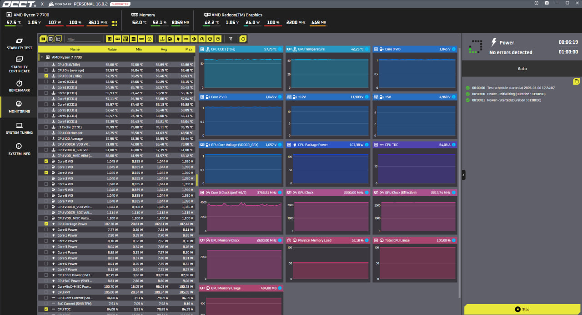Click the power plug sensor filter icon
582x315 pixels.
pyautogui.click(x=179, y=39)
